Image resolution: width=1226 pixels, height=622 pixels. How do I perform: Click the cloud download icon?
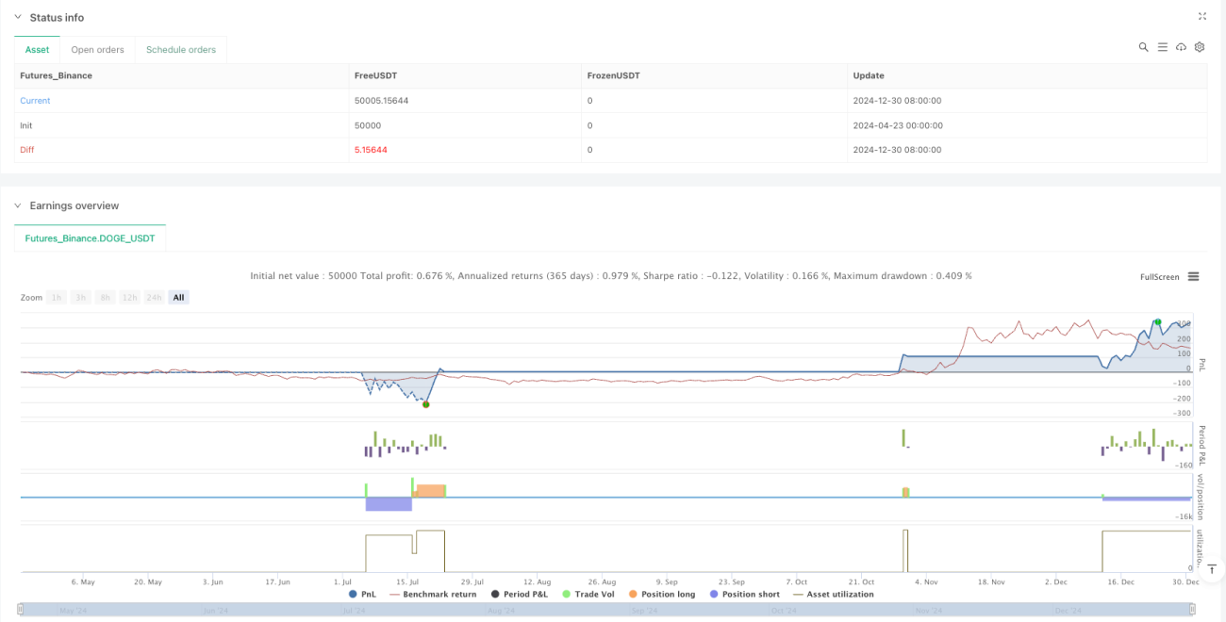1181,47
